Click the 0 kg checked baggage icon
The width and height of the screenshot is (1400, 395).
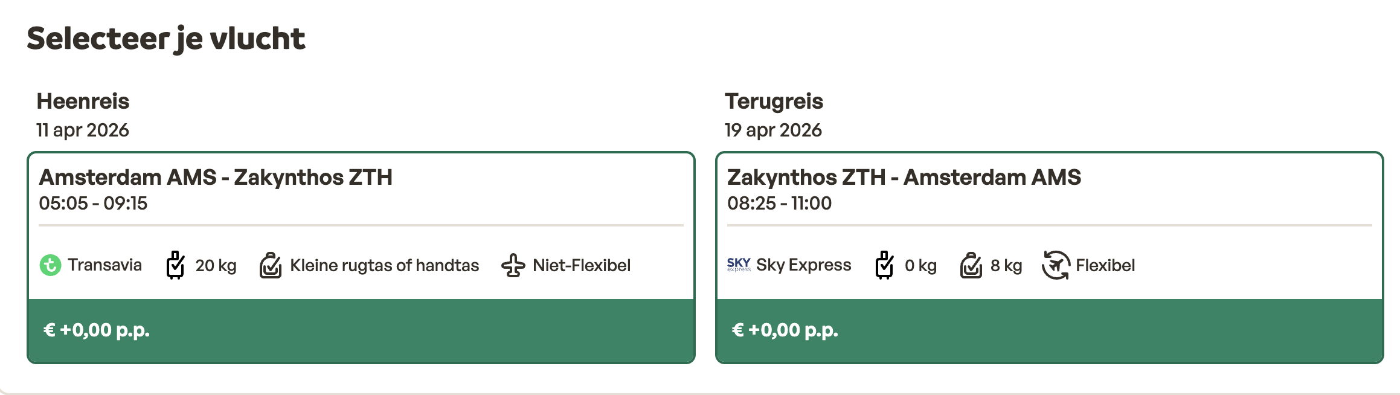(884, 265)
